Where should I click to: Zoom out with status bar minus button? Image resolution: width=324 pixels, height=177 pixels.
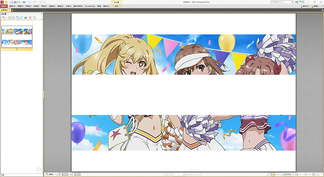297,174
